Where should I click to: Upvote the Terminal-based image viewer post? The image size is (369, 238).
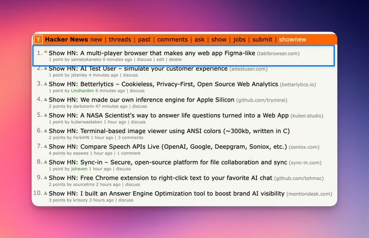[x=46, y=130]
